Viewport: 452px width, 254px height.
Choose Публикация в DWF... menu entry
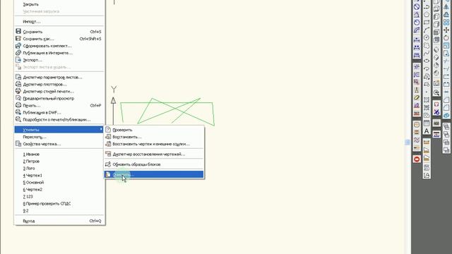coord(59,113)
